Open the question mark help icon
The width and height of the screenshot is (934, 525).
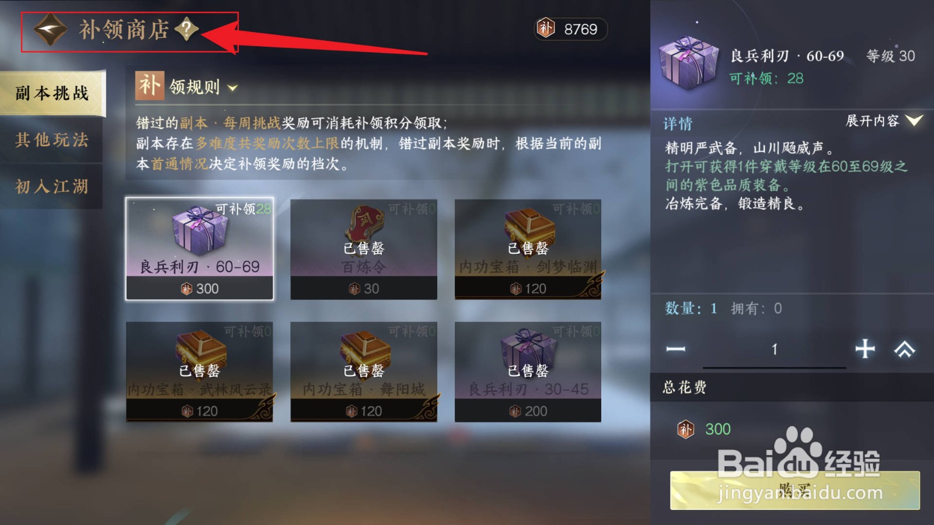186,29
